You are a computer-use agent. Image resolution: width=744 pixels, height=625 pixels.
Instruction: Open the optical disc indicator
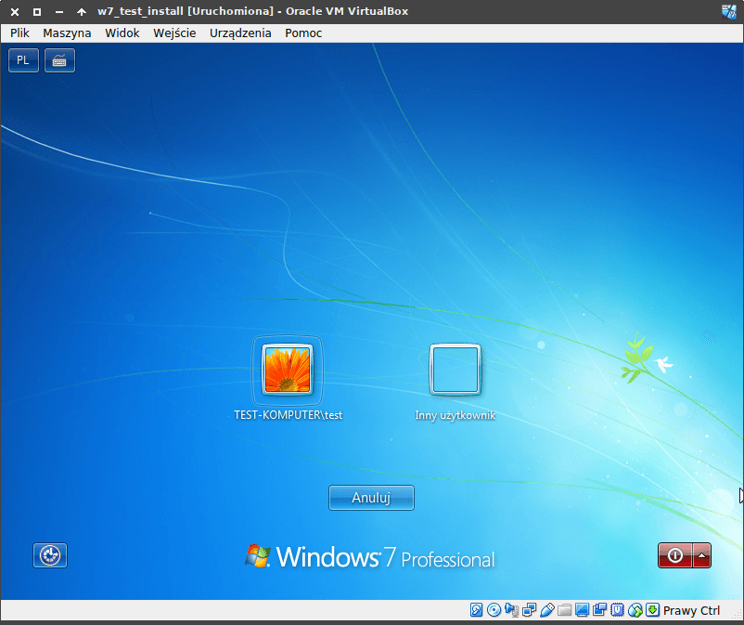pos(494,610)
